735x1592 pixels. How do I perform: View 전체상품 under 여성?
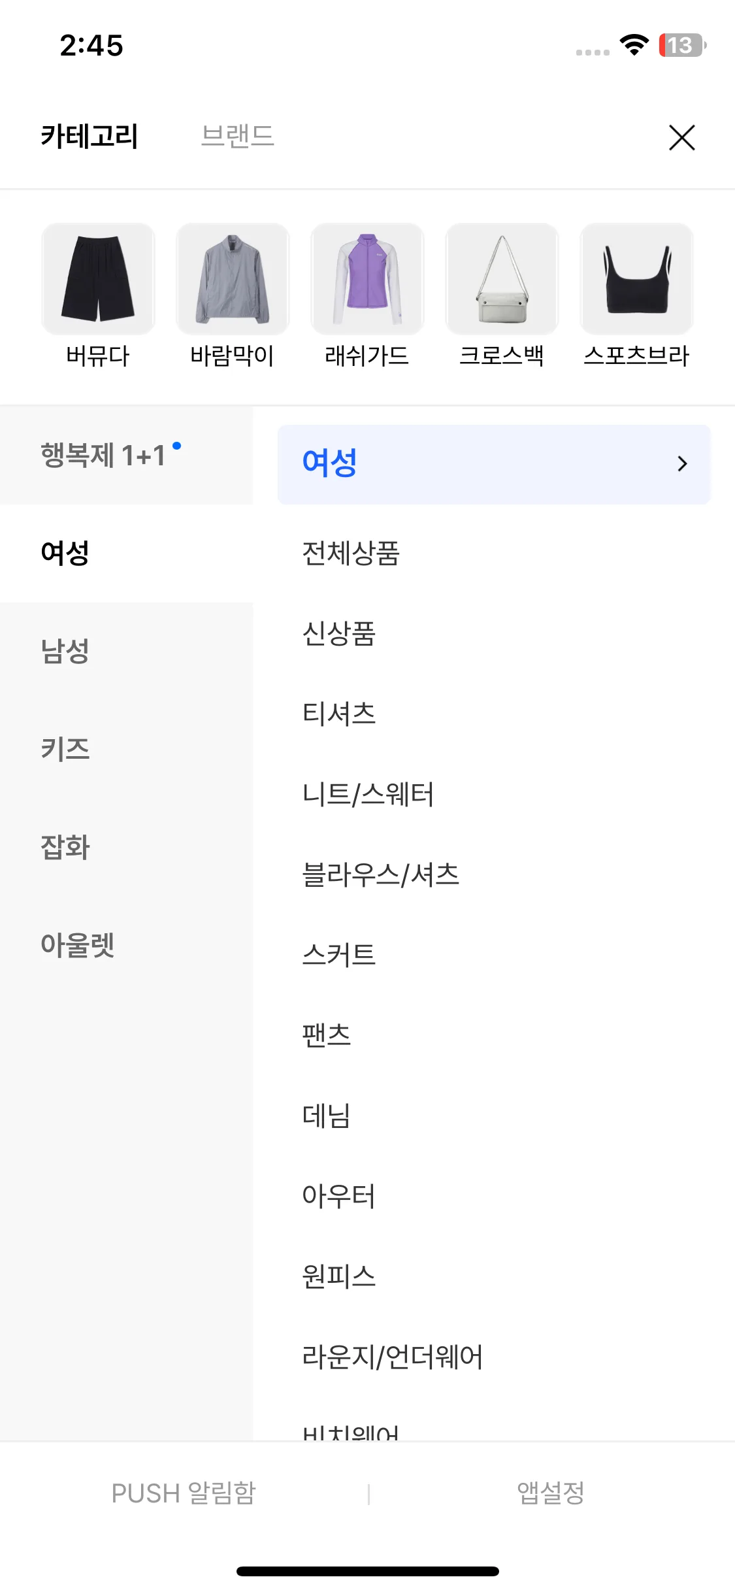pos(351,553)
